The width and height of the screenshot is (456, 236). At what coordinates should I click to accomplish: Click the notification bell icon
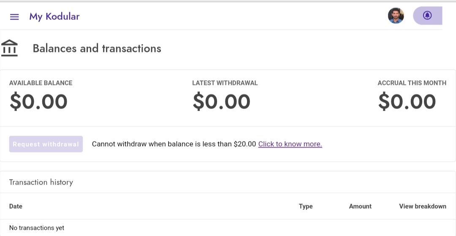[427, 16]
